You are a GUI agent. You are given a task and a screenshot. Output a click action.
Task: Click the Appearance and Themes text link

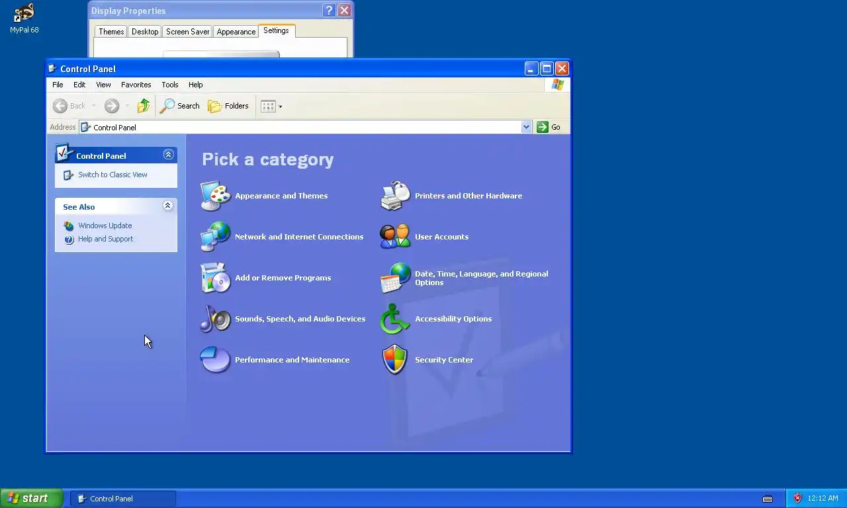(x=281, y=196)
